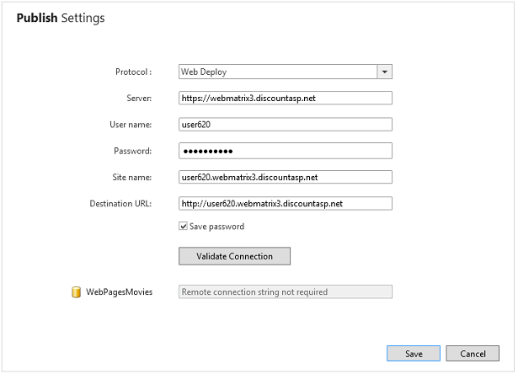Viewport: 518px width, 374px height.
Task: Click the Save button
Action: coord(413,354)
